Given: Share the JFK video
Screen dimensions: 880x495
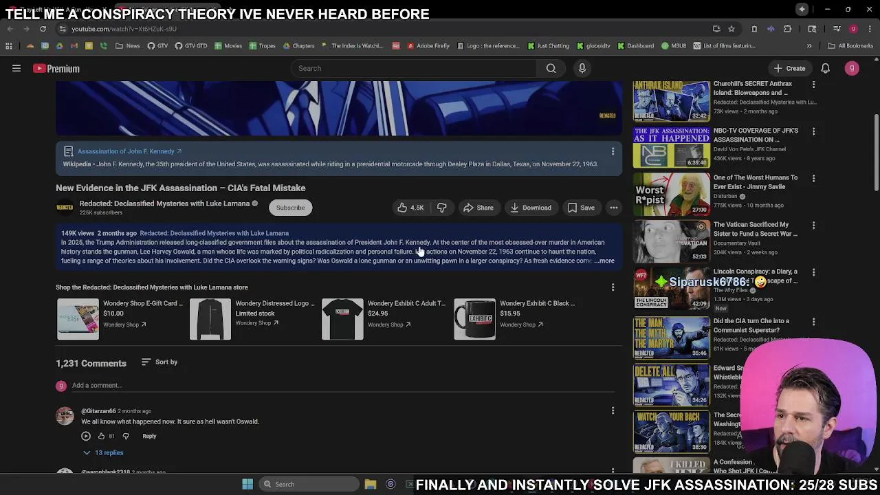Looking at the screenshot, I should pos(478,208).
